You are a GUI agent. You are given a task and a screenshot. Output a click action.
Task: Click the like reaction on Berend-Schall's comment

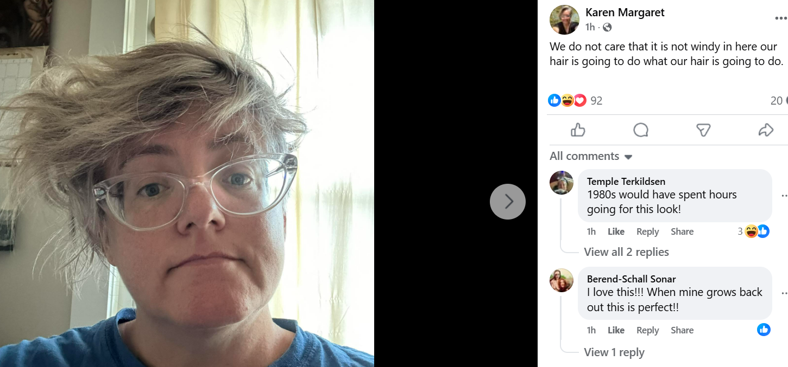click(x=764, y=329)
